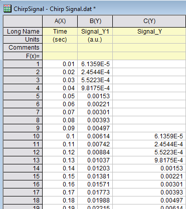This screenshot has width=186, height=209.
Task: Click the F(x)= row label
Action: coord(23,56)
